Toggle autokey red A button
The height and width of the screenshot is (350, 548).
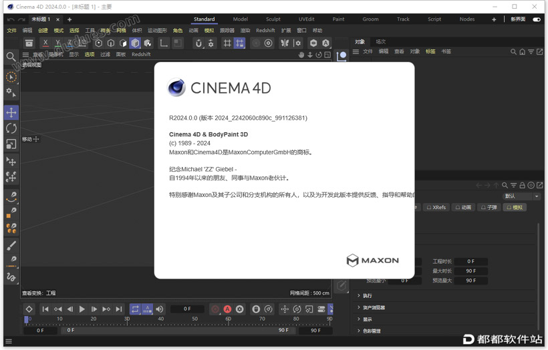point(227,309)
